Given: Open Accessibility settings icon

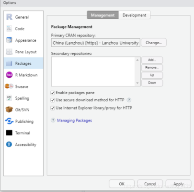Looking at the screenshot, I should click(x=9, y=144).
